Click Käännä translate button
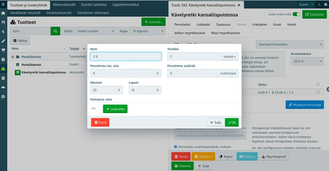The width and height of the screenshot is (329, 171). click(x=247, y=157)
